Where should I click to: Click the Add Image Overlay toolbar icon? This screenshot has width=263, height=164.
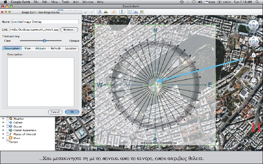click(x=86, y=12)
